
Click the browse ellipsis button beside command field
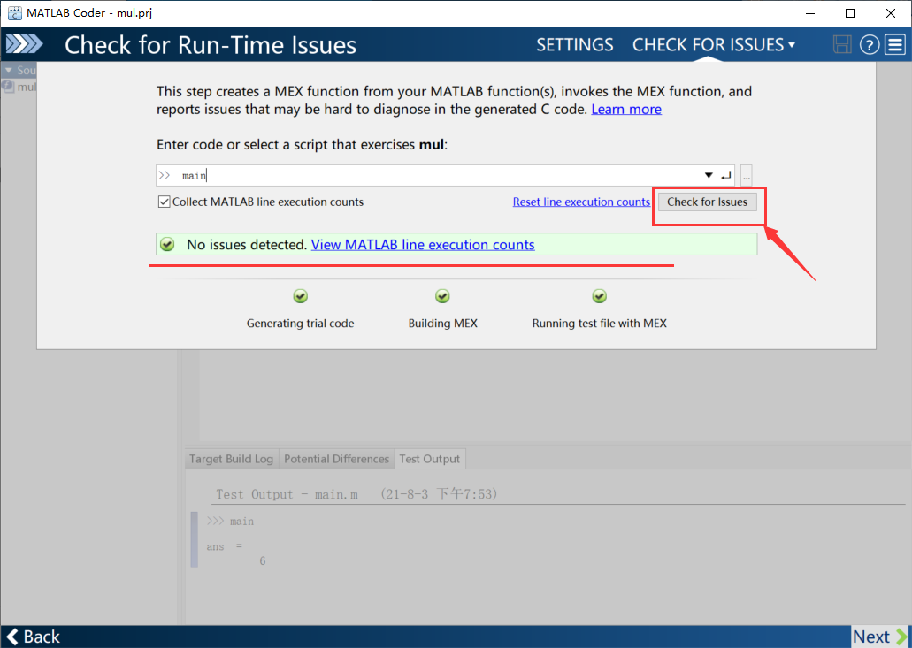pos(747,176)
